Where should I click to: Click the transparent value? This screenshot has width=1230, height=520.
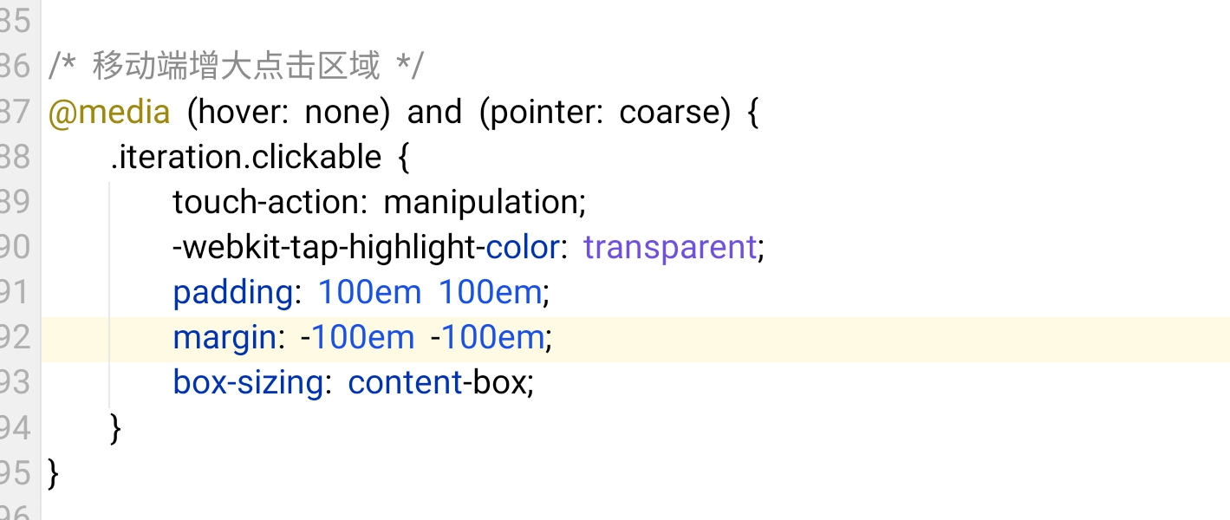671,247
